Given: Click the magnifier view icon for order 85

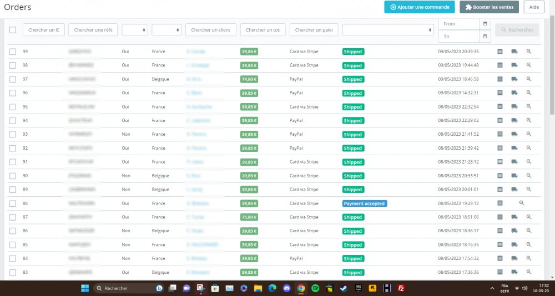Looking at the screenshot, I should (529, 244).
